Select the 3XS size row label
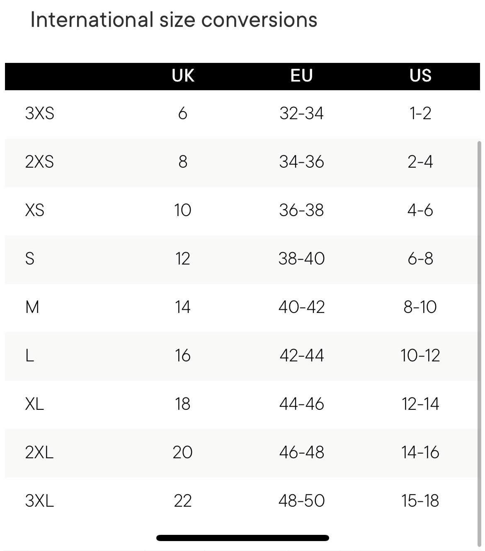This screenshot has height=551, width=485. click(x=40, y=113)
